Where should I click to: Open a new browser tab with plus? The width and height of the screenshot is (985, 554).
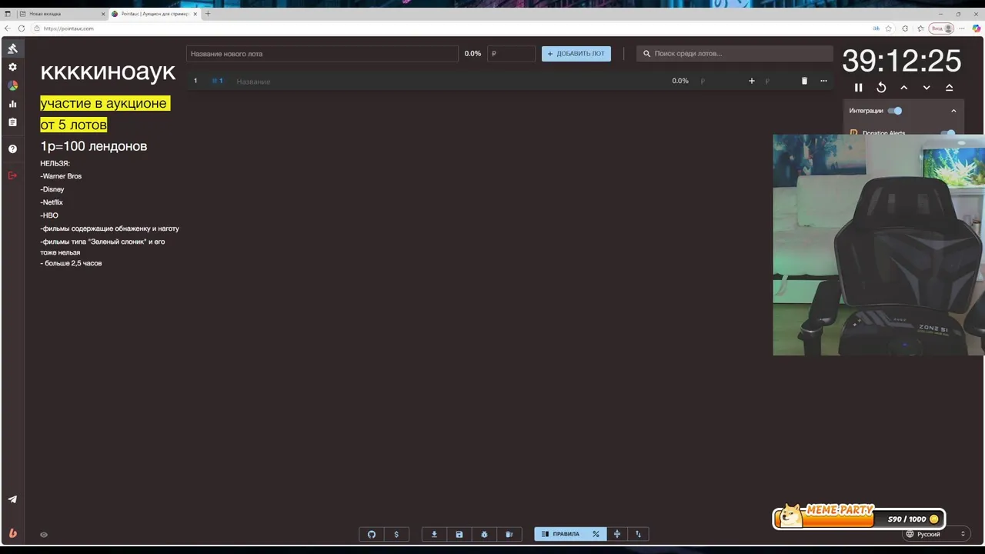pos(208,14)
